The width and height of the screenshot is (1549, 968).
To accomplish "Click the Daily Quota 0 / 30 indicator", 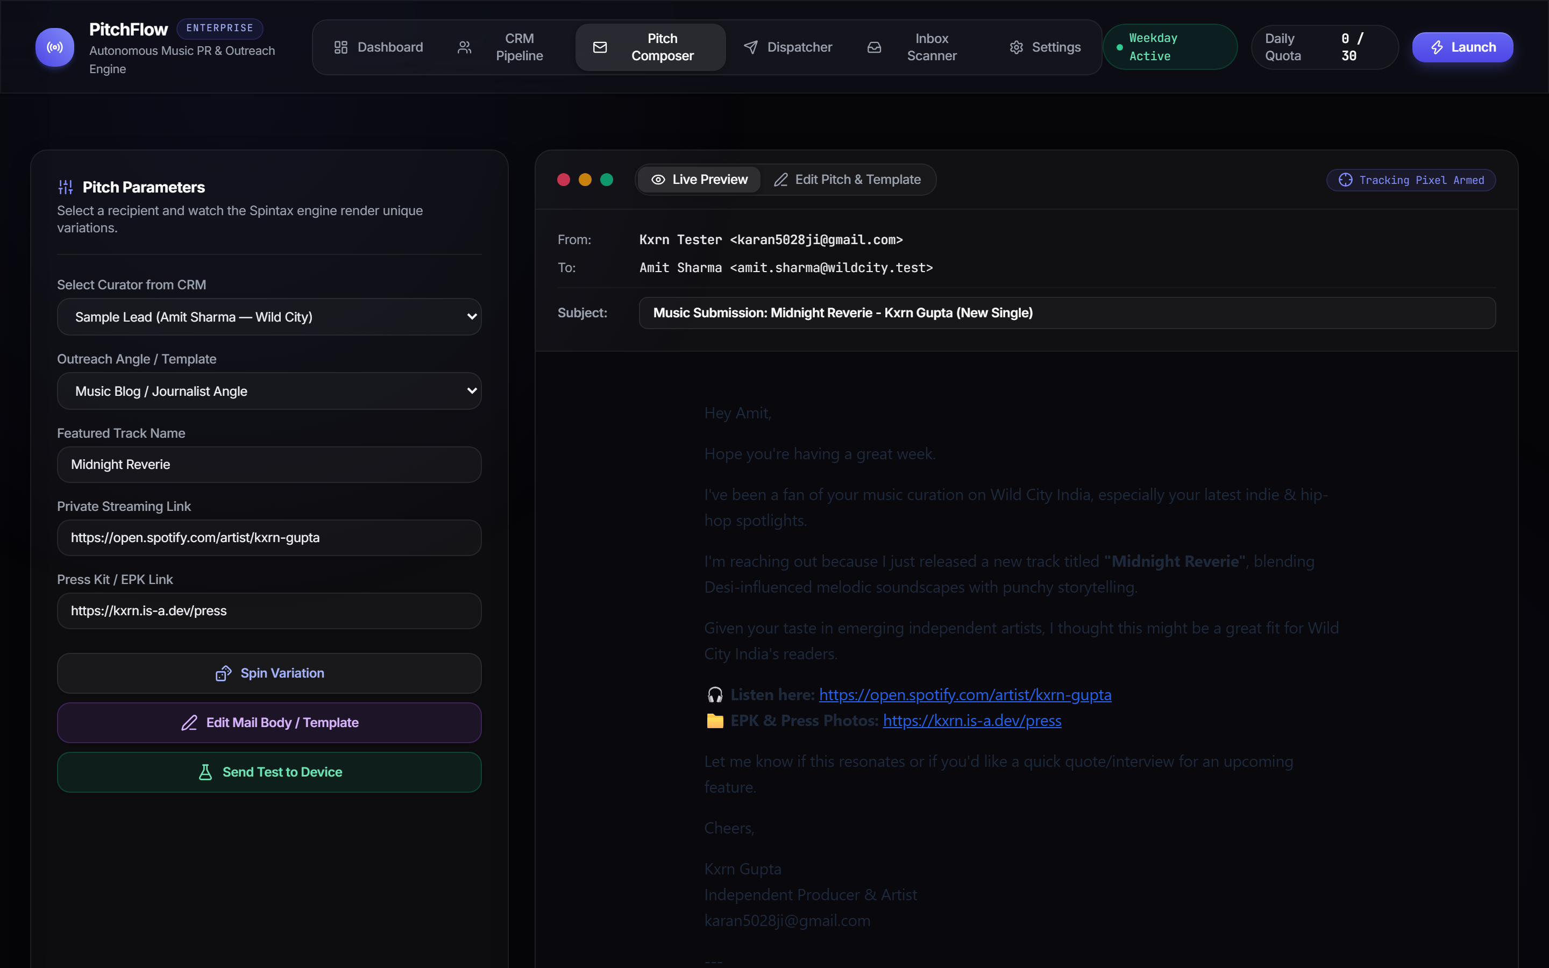I will [1324, 47].
